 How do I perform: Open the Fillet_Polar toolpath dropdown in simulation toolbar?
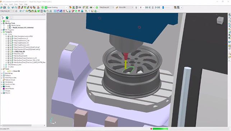coord(113,7)
